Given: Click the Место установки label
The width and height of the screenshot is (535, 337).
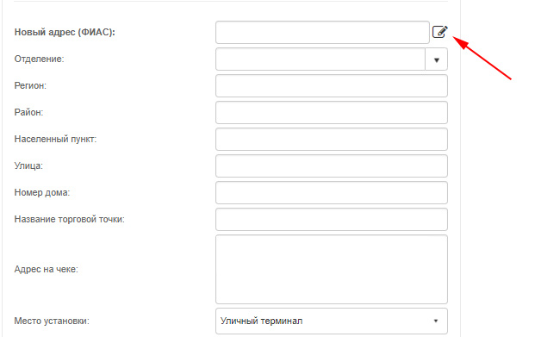Looking at the screenshot, I should click(x=52, y=321).
